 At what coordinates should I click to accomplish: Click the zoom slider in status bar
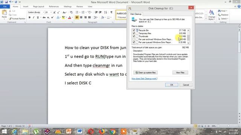click(229, 126)
